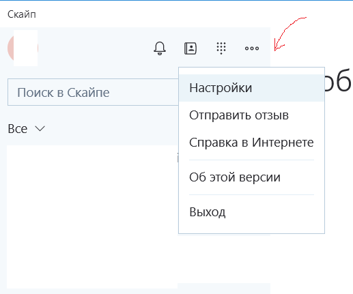Select Отправить отзыв menu entry

pyautogui.click(x=251, y=115)
